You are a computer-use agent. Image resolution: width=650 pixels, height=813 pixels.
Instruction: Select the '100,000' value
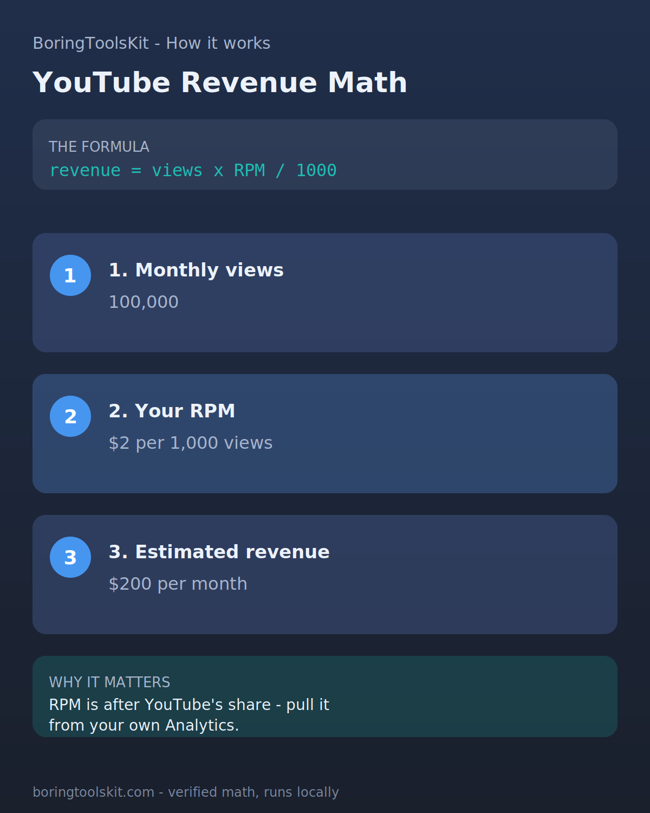144,302
